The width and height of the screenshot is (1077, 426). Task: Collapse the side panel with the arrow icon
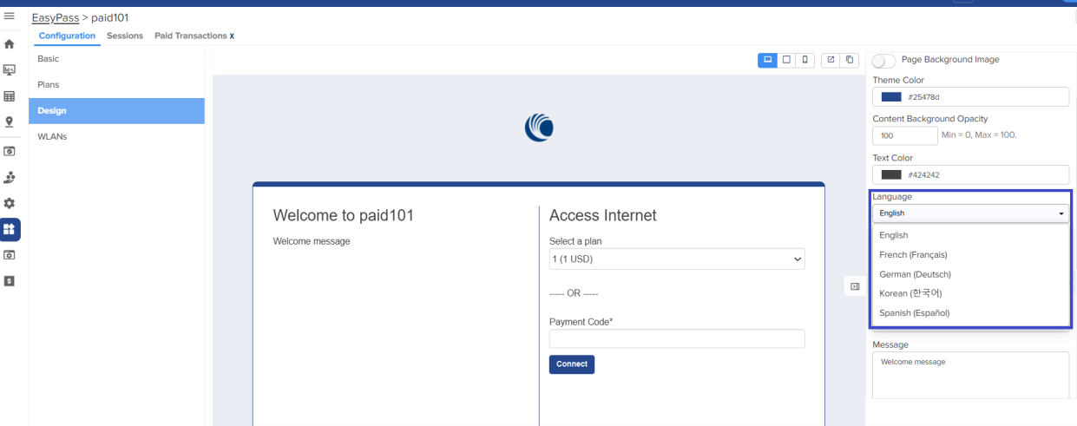pos(855,286)
